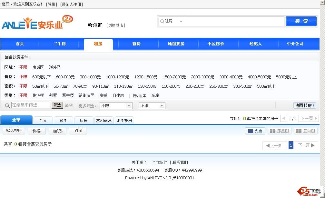Switch to 室内图 interior photo view
This screenshot has width=325, height=198.
(305, 131)
